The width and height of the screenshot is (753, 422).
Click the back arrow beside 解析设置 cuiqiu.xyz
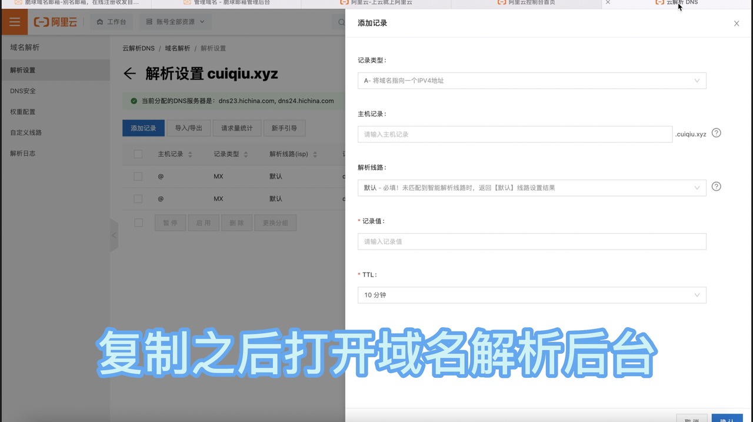pos(129,74)
